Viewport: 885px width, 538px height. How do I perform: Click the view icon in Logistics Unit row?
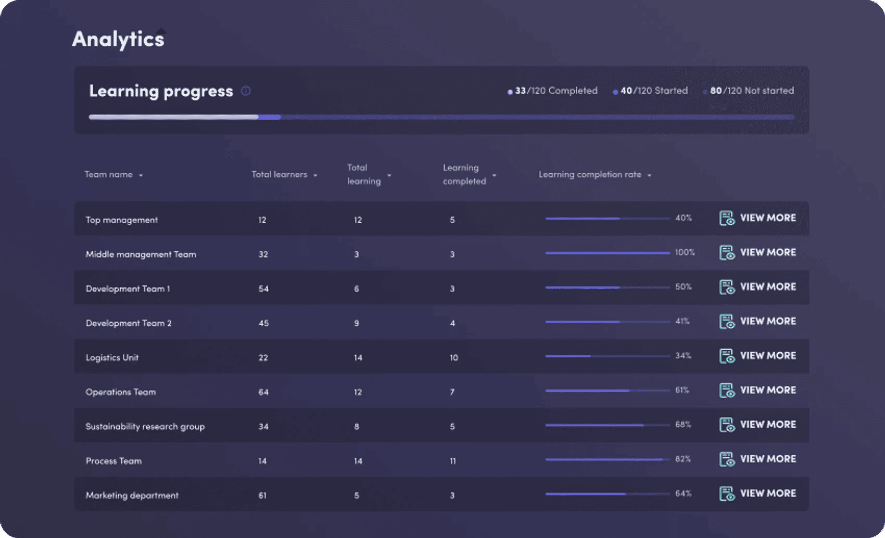[727, 356]
